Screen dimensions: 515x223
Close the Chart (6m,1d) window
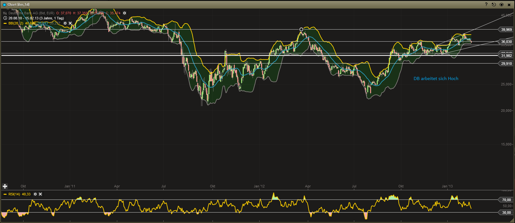(x=509, y=5)
